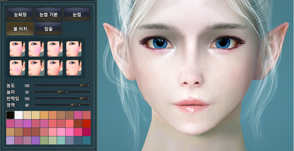Viewport: 294px width, 151px height.
Task: Switch to the 눈썹 tab
Action: pos(77,14)
